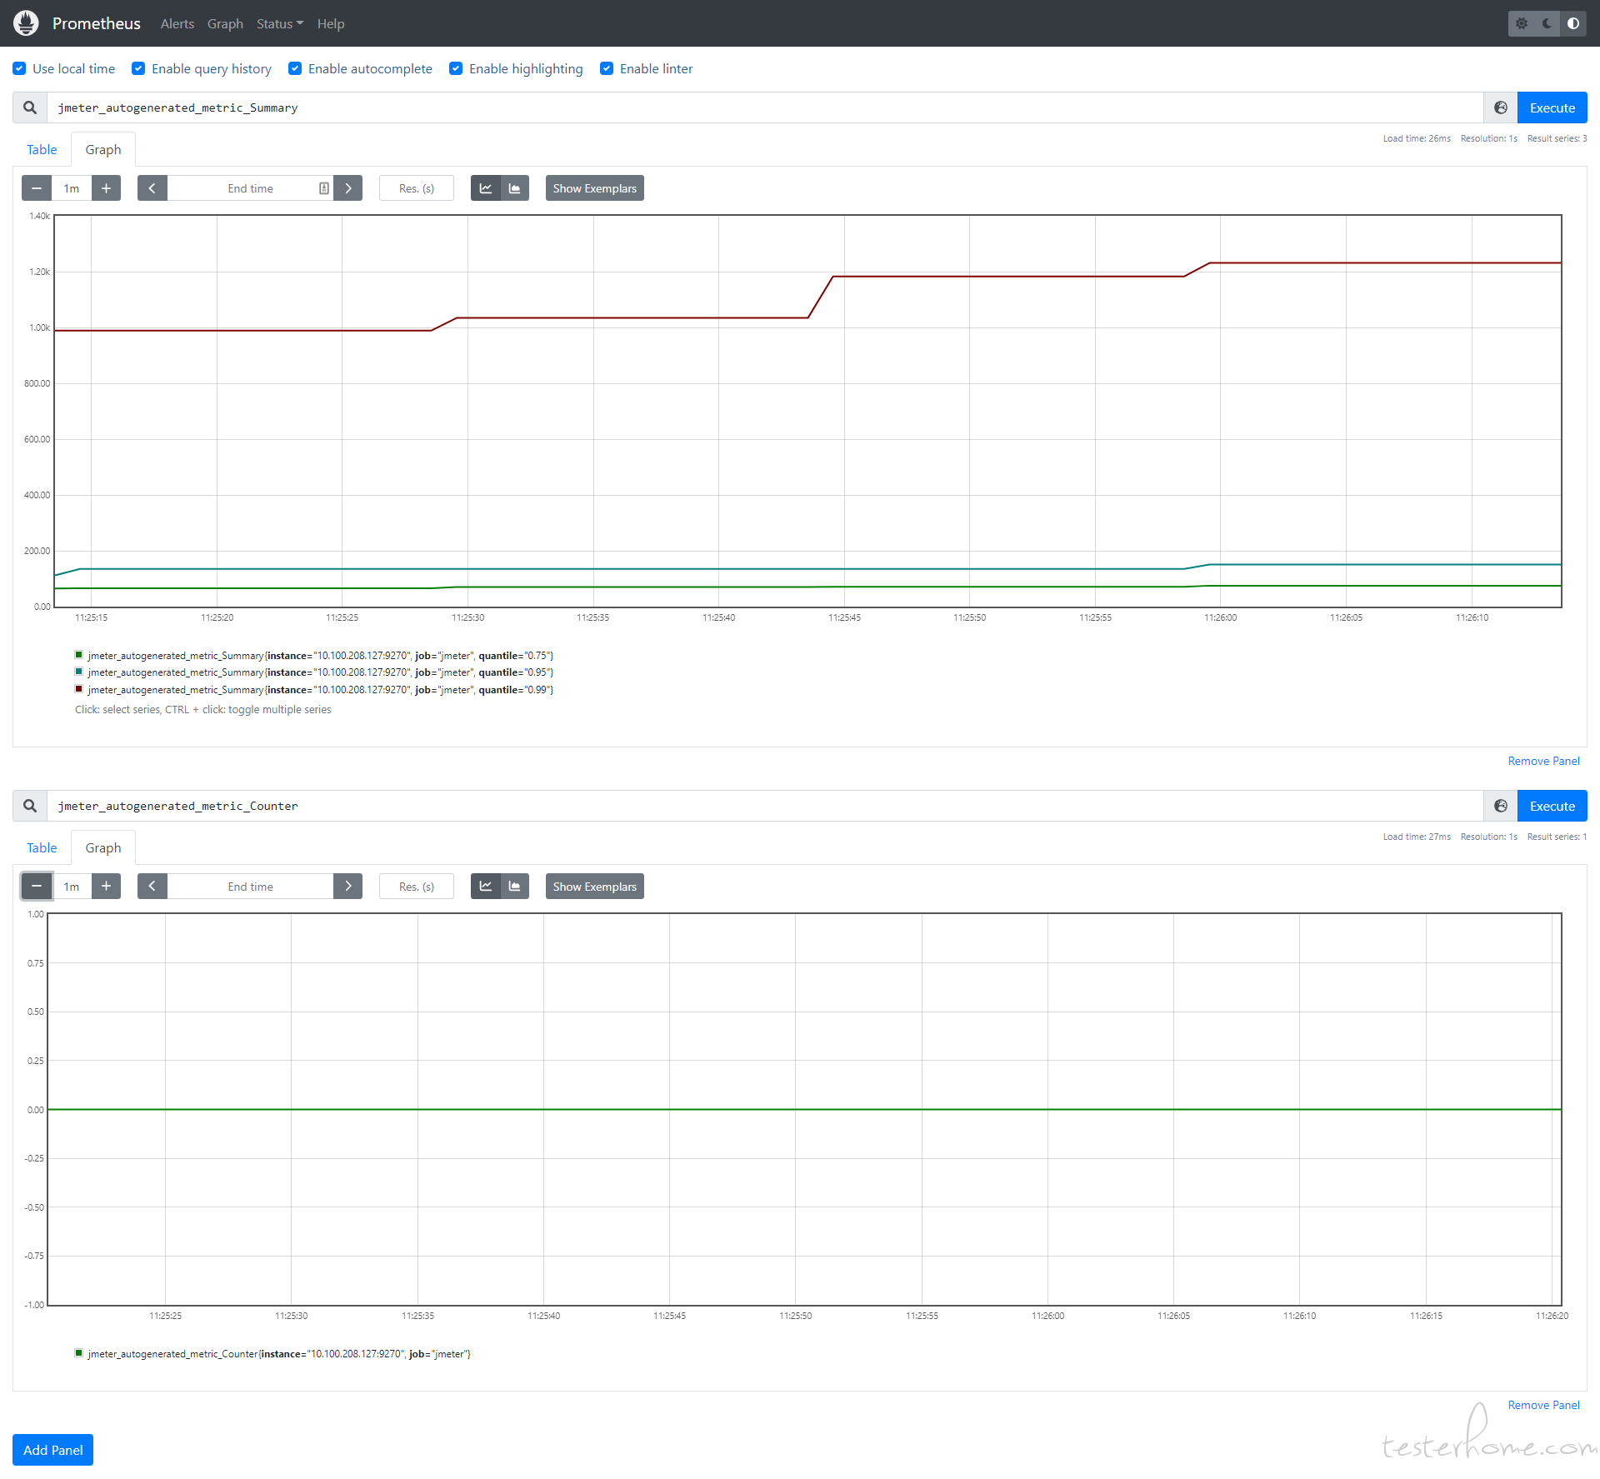Toggle the Enable autocomplete checkbox
Screen dimensions: 1600x1479
[295, 68]
